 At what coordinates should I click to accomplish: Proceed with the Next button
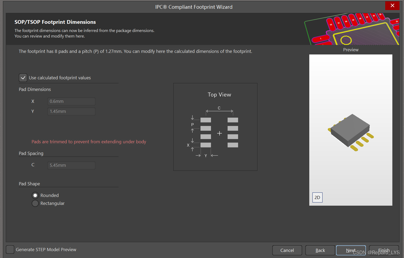[x=351, y=250]
